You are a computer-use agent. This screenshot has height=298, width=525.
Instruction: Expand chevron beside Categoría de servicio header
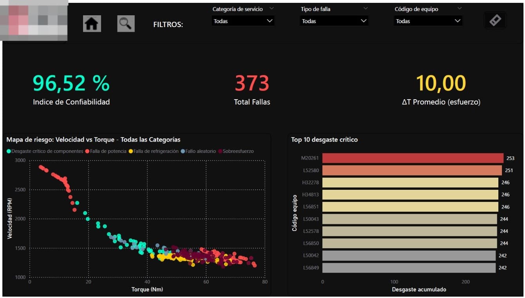click(272, 8)
